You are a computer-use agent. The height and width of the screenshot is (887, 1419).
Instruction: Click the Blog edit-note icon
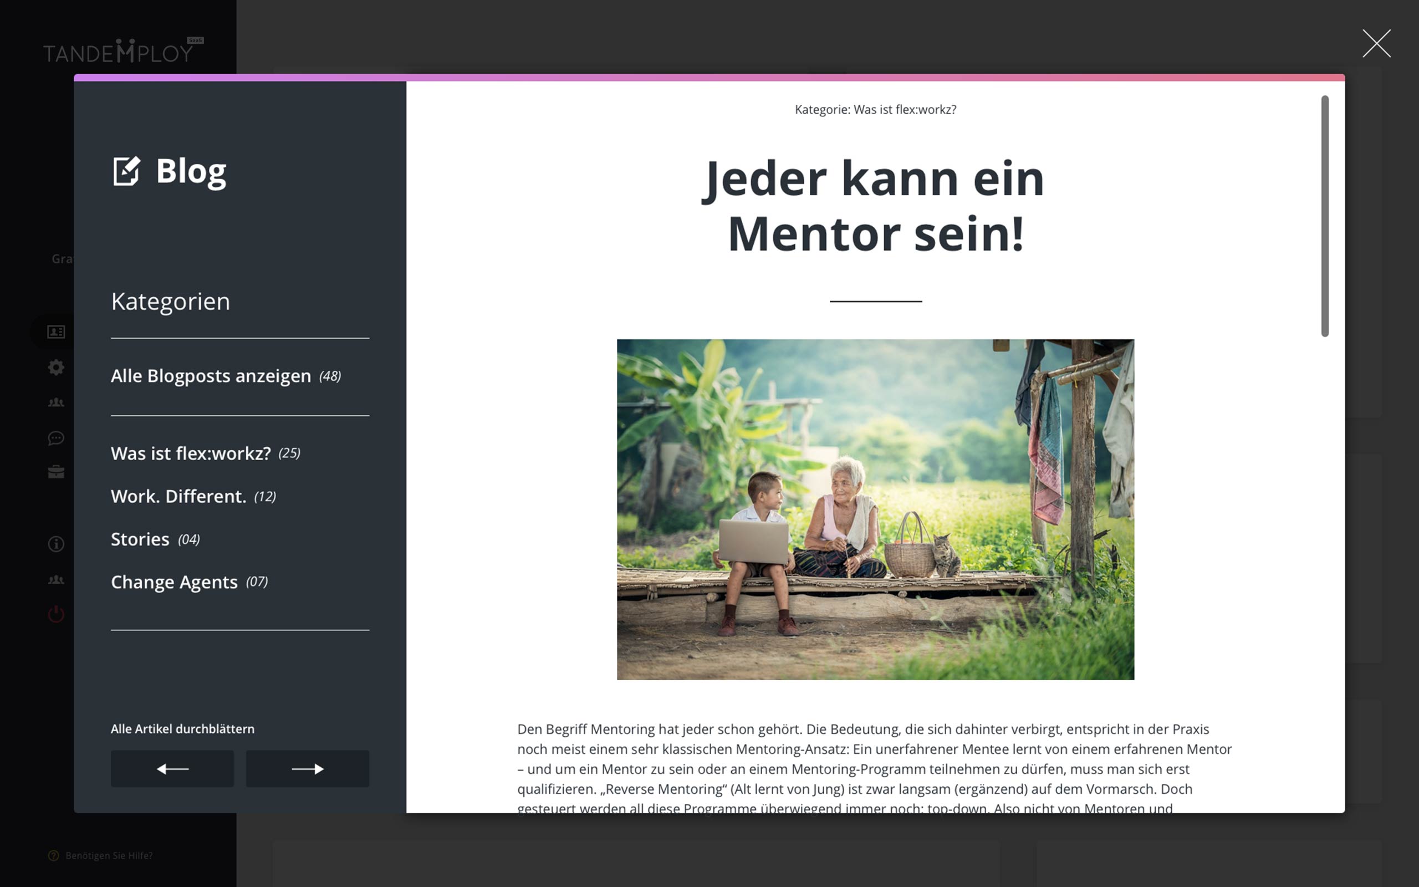coord(126,171)
